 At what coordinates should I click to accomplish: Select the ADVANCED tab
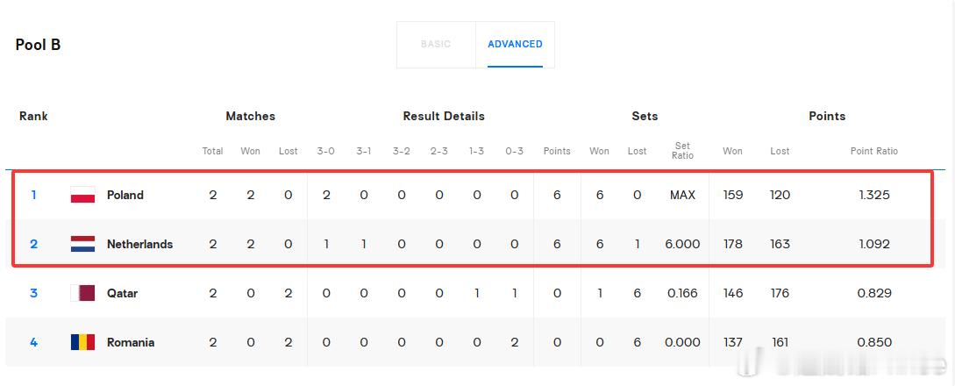tap(516, 45)
